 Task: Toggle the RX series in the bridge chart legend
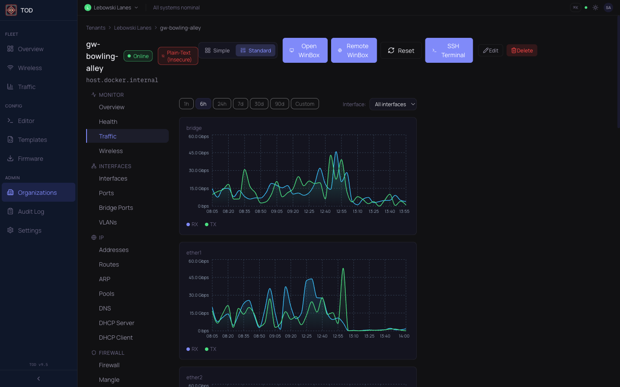click(192, 224)
